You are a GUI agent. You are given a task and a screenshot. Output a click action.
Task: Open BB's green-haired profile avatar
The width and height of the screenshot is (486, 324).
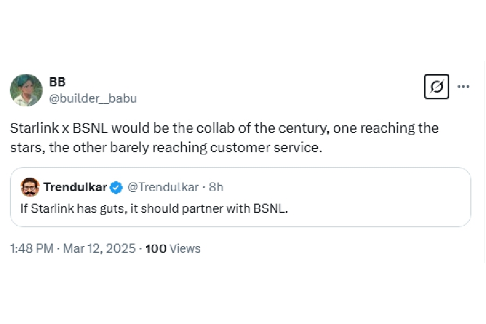click(x=26, y=90)
